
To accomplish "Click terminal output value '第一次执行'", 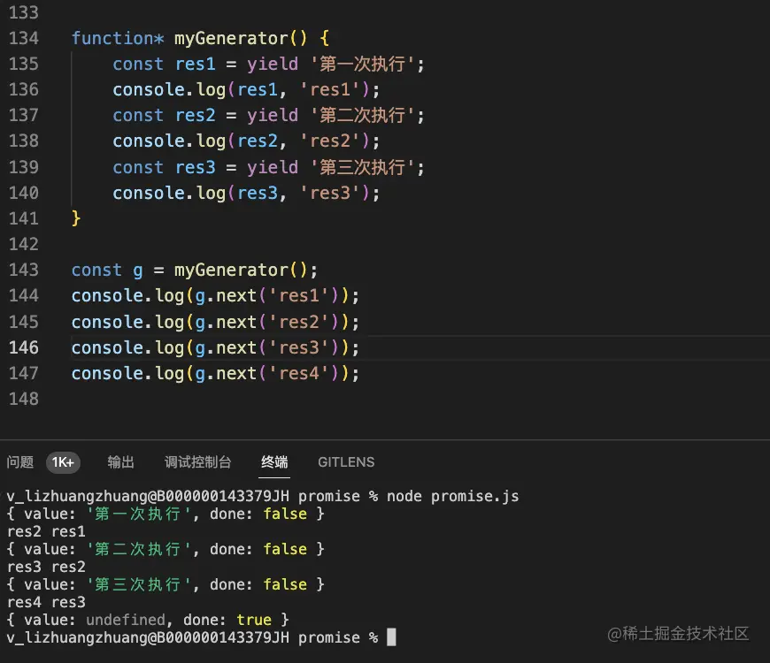I will pos(138,514).
